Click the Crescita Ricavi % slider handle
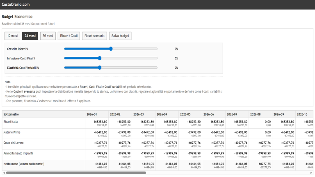Screen dimensions: 315x177 (111, 49)
